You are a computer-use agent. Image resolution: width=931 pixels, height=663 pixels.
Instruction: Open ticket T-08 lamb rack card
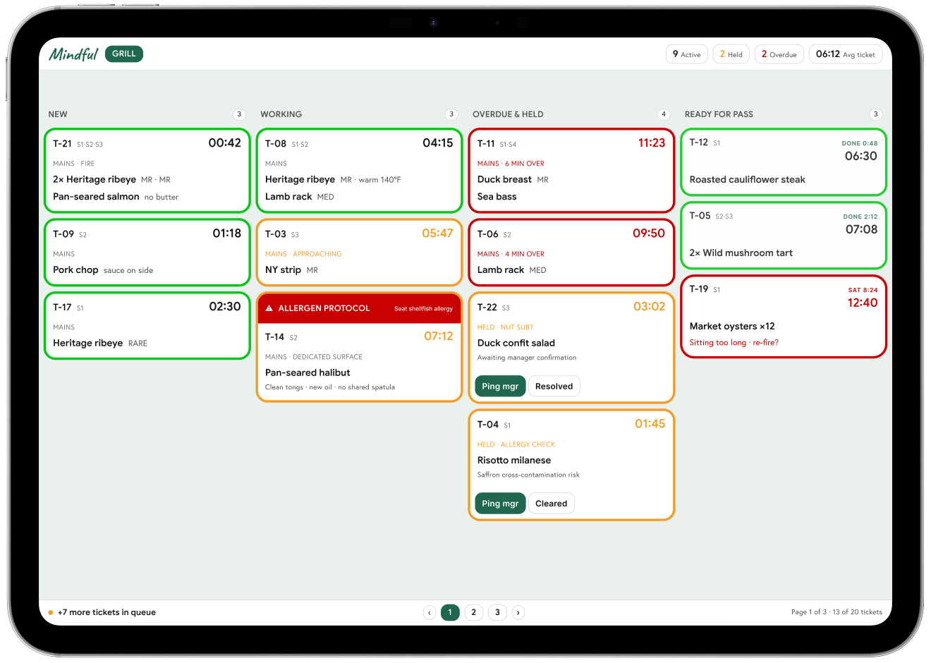[x=360, y=170]
